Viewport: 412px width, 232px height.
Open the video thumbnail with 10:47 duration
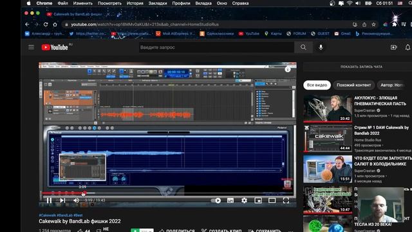click(328, 200)
